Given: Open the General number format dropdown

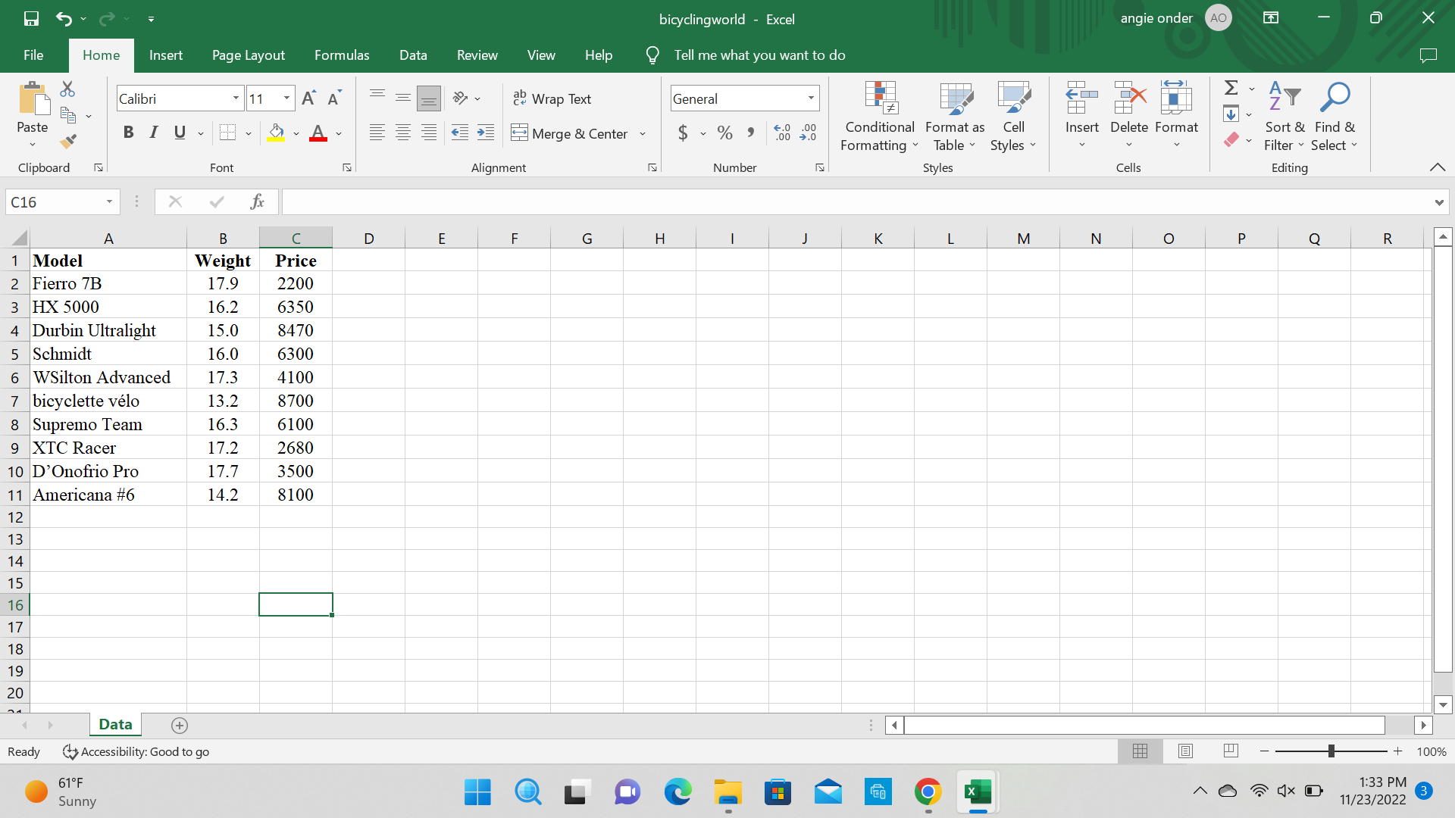Looking at the screenshot, I should pos(811,98).
